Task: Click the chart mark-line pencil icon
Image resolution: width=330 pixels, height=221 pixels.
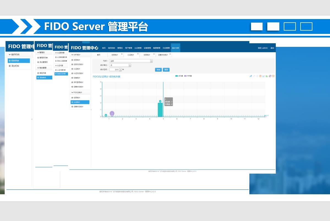Action: [251, 76]
